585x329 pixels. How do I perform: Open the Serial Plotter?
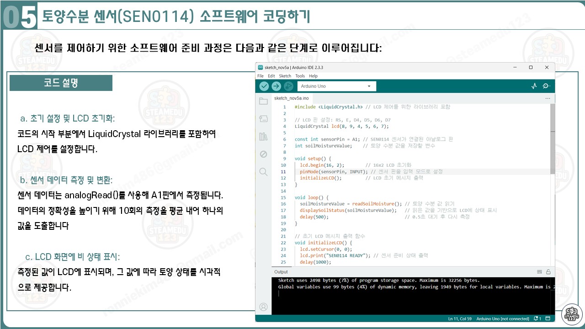(534, 86)
